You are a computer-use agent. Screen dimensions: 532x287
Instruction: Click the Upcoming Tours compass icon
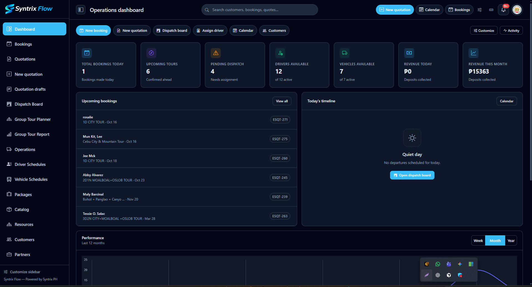coord(151,53)
